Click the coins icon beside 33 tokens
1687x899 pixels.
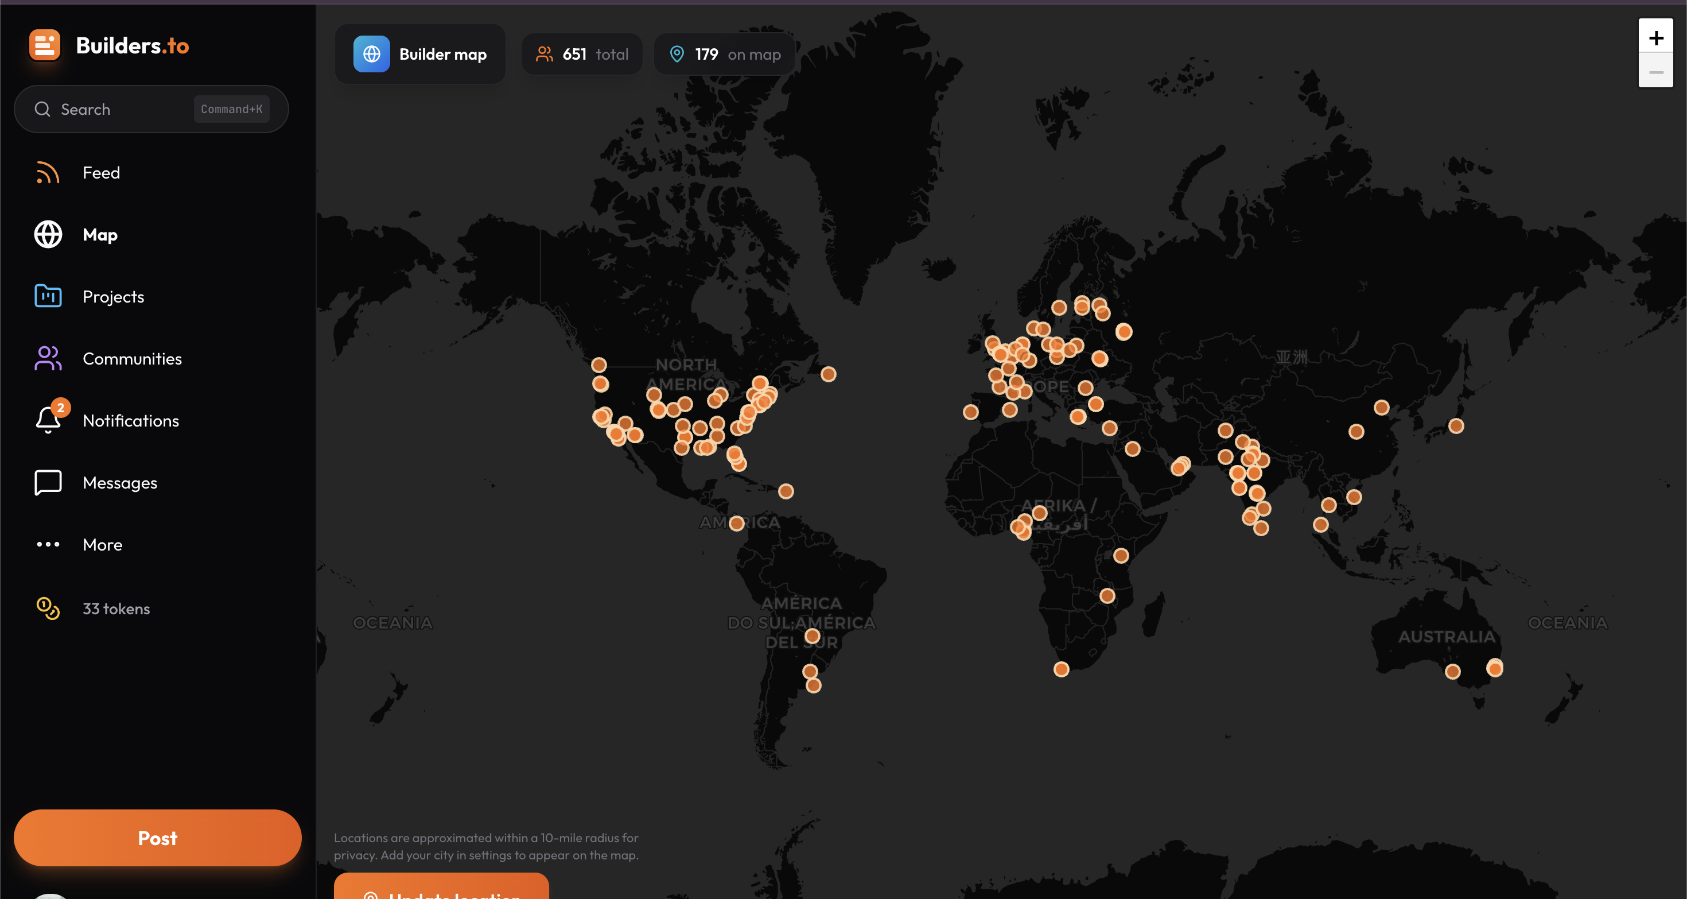point(48,608)
